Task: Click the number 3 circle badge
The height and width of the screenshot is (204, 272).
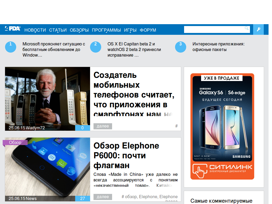Action: point(181,47)
